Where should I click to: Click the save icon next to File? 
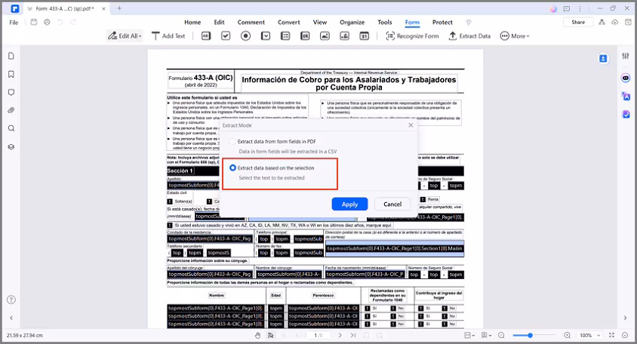tap(34, 22)
